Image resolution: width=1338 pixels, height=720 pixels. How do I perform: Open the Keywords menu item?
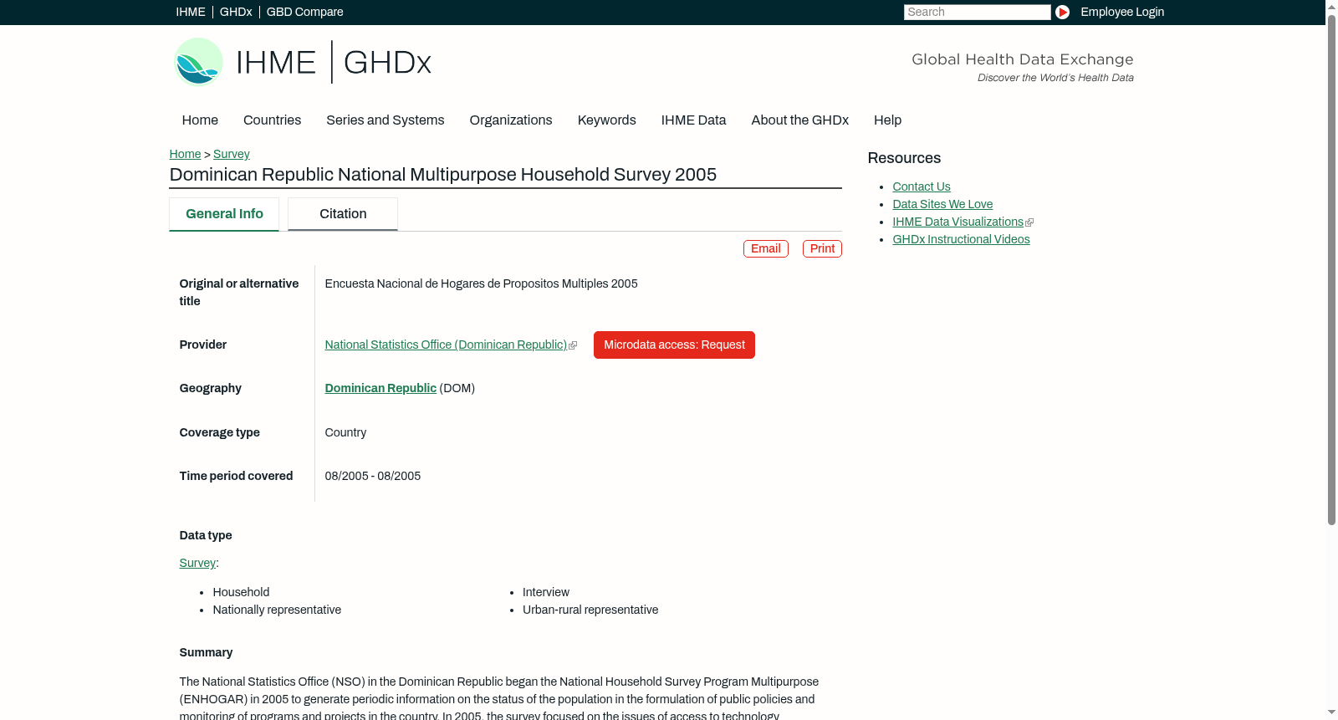point(607,120)
